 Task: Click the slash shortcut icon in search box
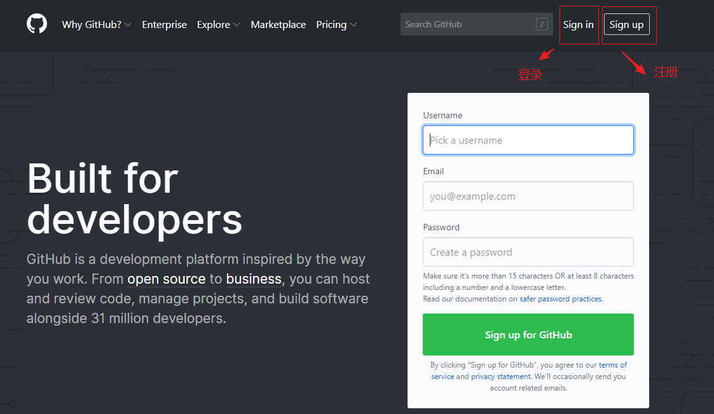(542, 24)
